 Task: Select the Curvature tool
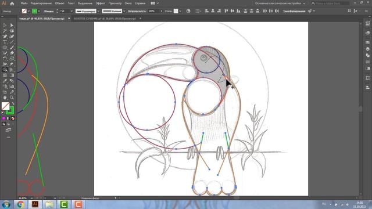(12, 36)
